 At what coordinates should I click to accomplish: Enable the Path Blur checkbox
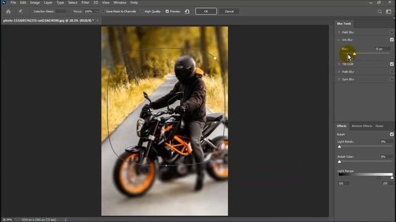click(392, 72)
